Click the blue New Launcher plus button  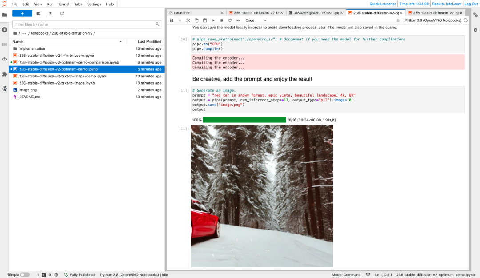(22, 13)
